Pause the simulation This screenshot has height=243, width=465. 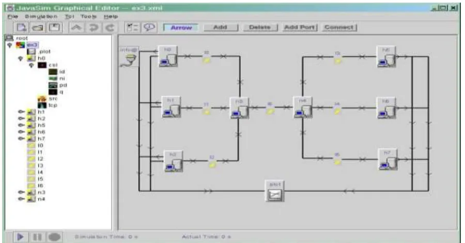pyautogui.click(x=37, y=237)
